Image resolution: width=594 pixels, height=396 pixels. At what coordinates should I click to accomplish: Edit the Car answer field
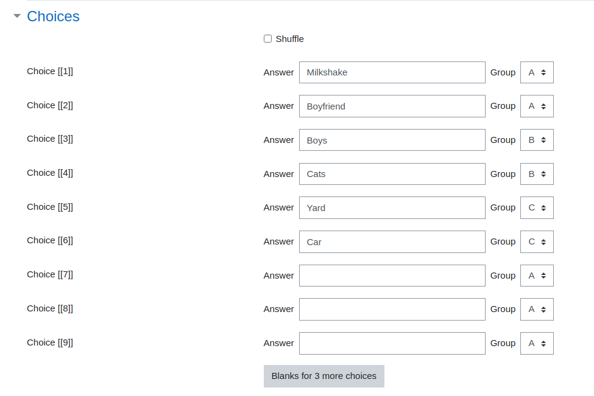pyautogui.click(x=392, y=241)
